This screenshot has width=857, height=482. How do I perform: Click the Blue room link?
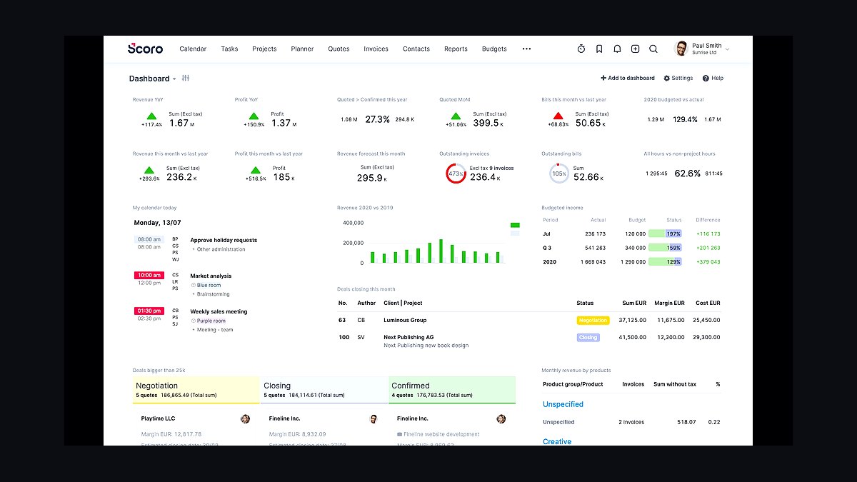[209, 285]
